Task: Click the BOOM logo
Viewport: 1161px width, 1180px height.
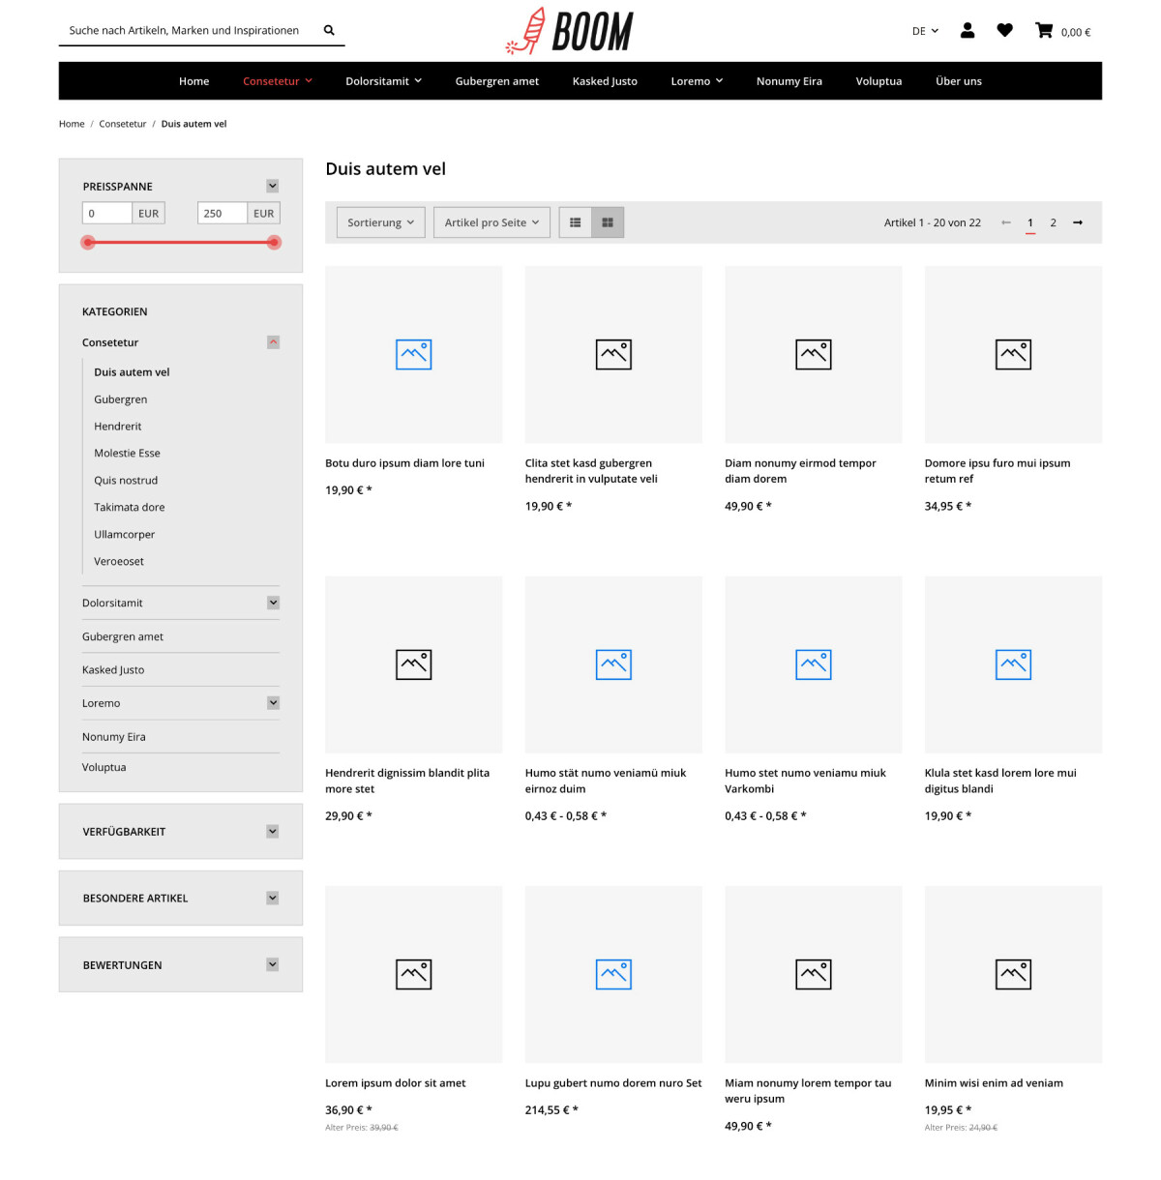Action: coord(570,31)
